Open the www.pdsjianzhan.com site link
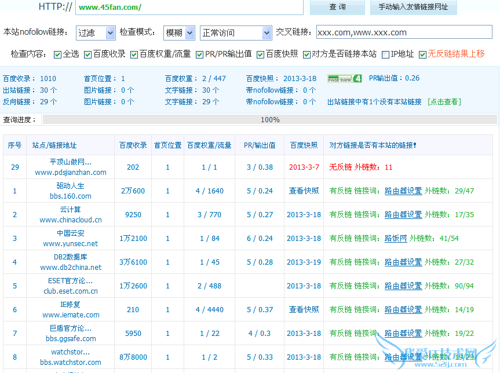Screen dimensions: 500x373 pyautogui.click(x=71, y=172)
